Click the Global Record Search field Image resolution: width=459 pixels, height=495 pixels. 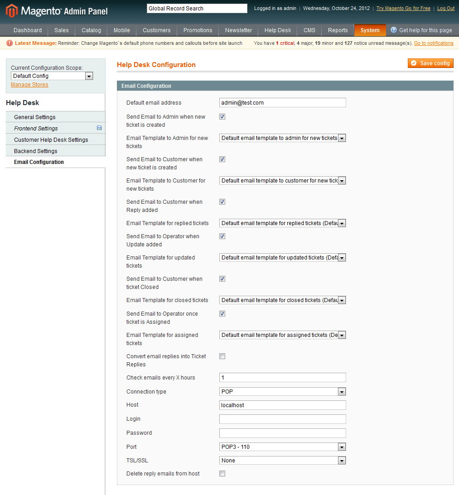(x=196, y=8)
